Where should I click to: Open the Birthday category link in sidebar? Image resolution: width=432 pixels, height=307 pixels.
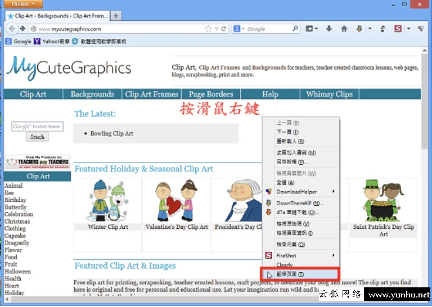pyautogui.click(x=15, y=200)
